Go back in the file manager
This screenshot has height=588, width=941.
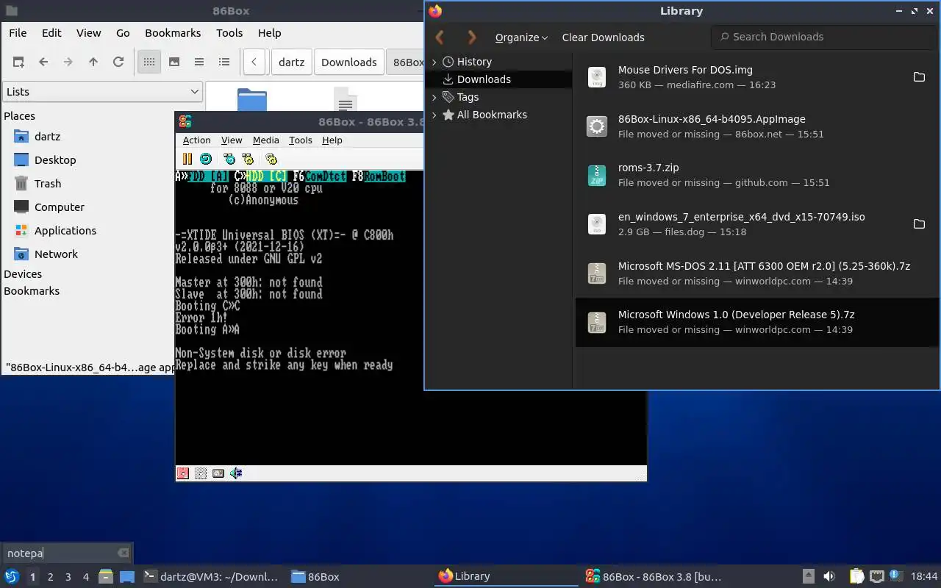click(x=43, y=62)
